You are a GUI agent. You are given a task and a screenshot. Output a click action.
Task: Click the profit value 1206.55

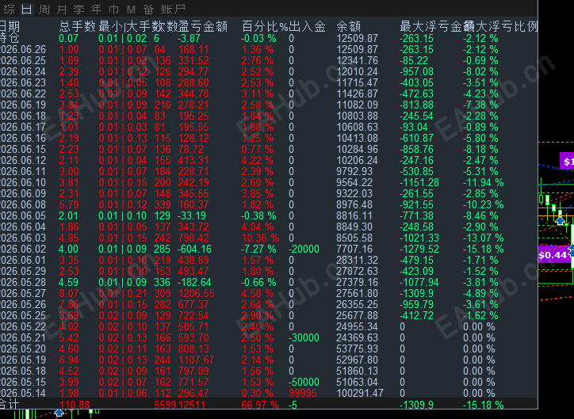click(x=196, y=293)
